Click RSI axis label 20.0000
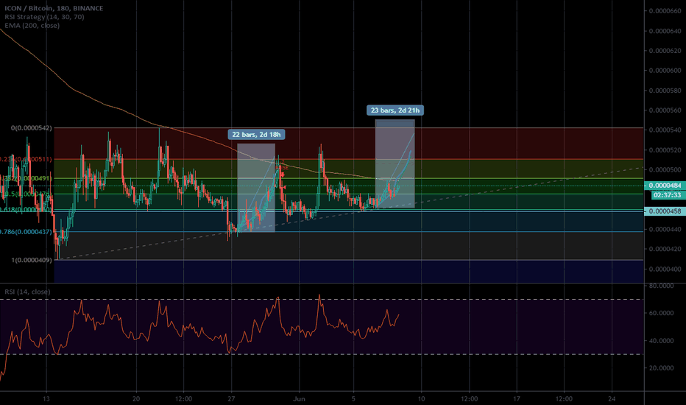Screen dimensions: 686x405 [x=661, y=368]
